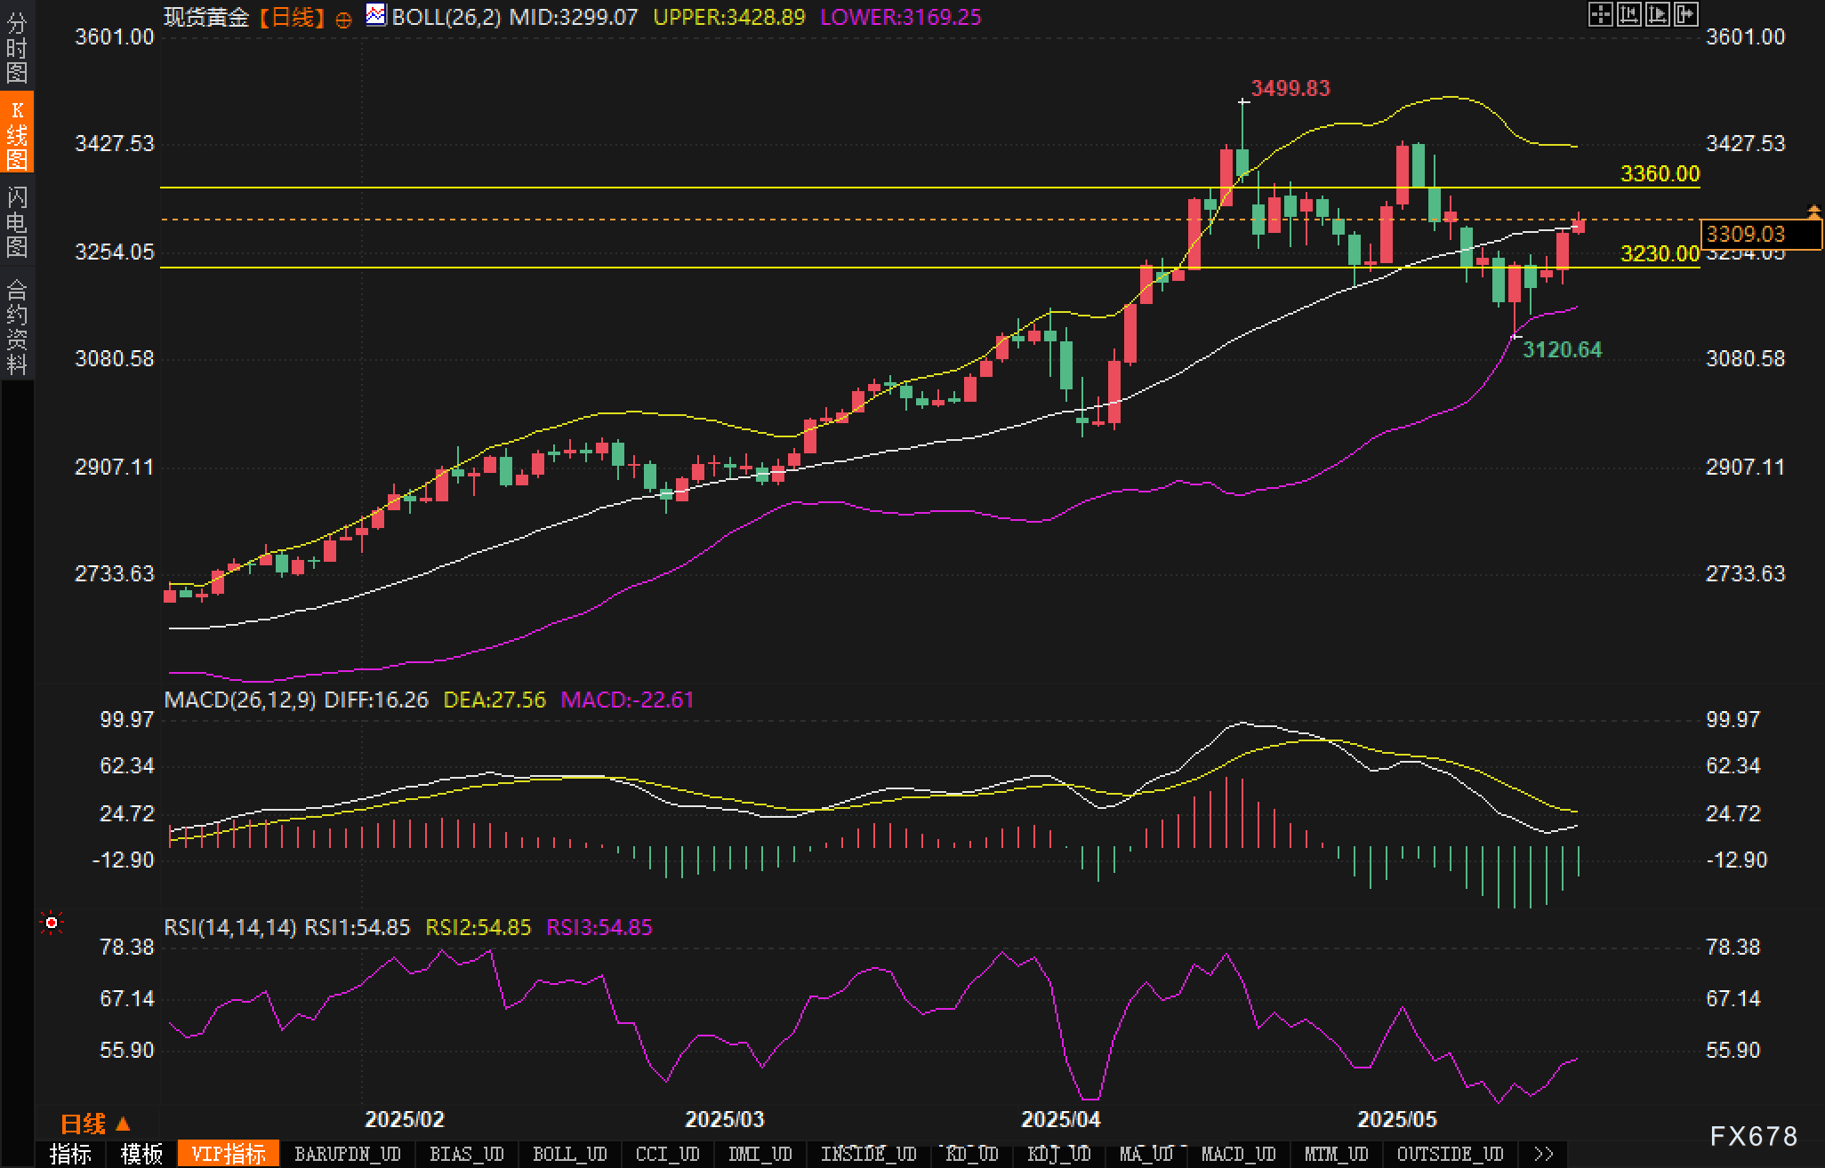Select the VIP指标 tab

tap(229, 1154)
